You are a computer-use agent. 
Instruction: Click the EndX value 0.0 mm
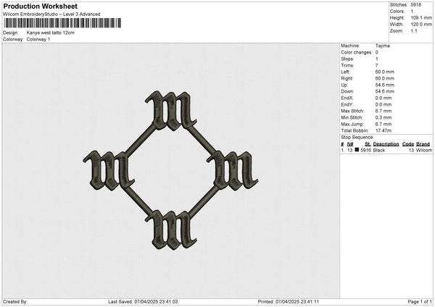click(384, 98)
